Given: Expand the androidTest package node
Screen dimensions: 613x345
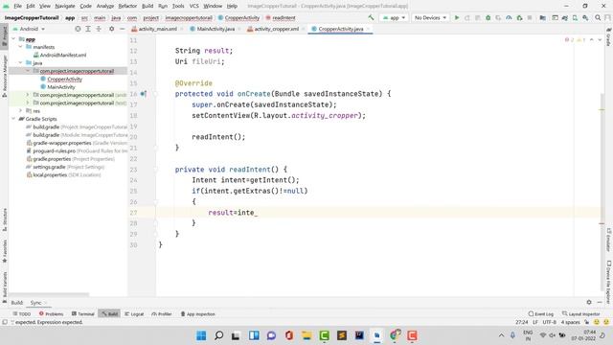Looking at the screenshot, I should [28, 95].
